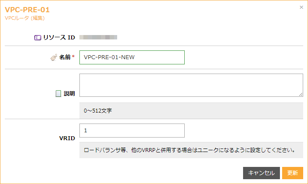
Task: Click inside the 説明 text area
Action: click(191, 85)
